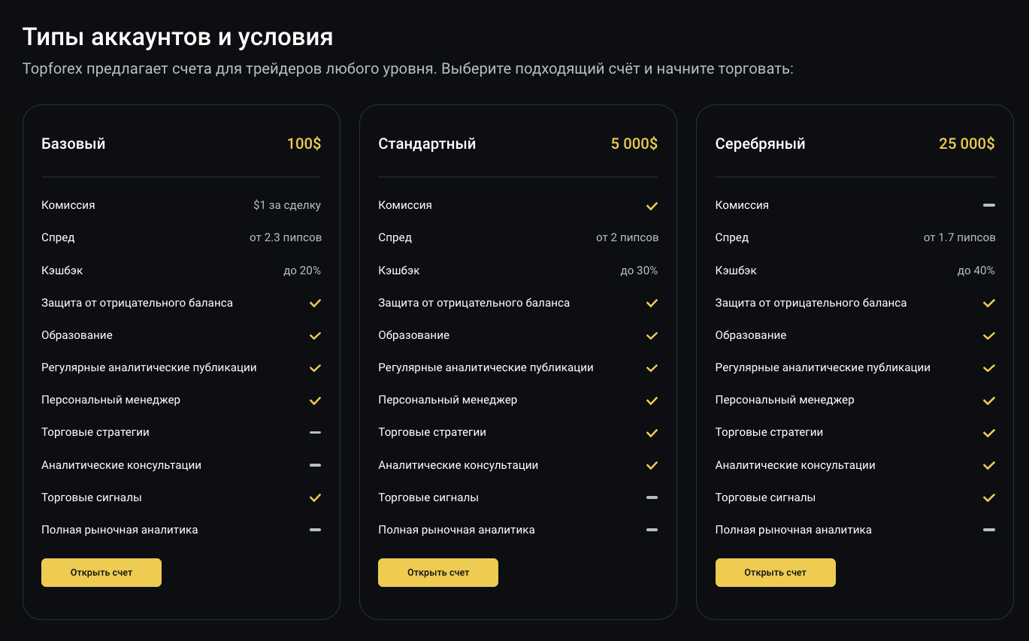Click the Серебряный plan's Полная рыночная аналитика dash
The image size is (1029, 641).
coord(988,530)
